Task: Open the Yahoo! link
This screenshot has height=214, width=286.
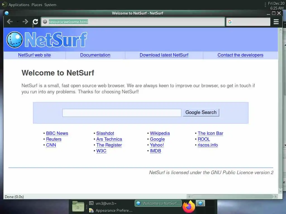Action: [157, 145]
